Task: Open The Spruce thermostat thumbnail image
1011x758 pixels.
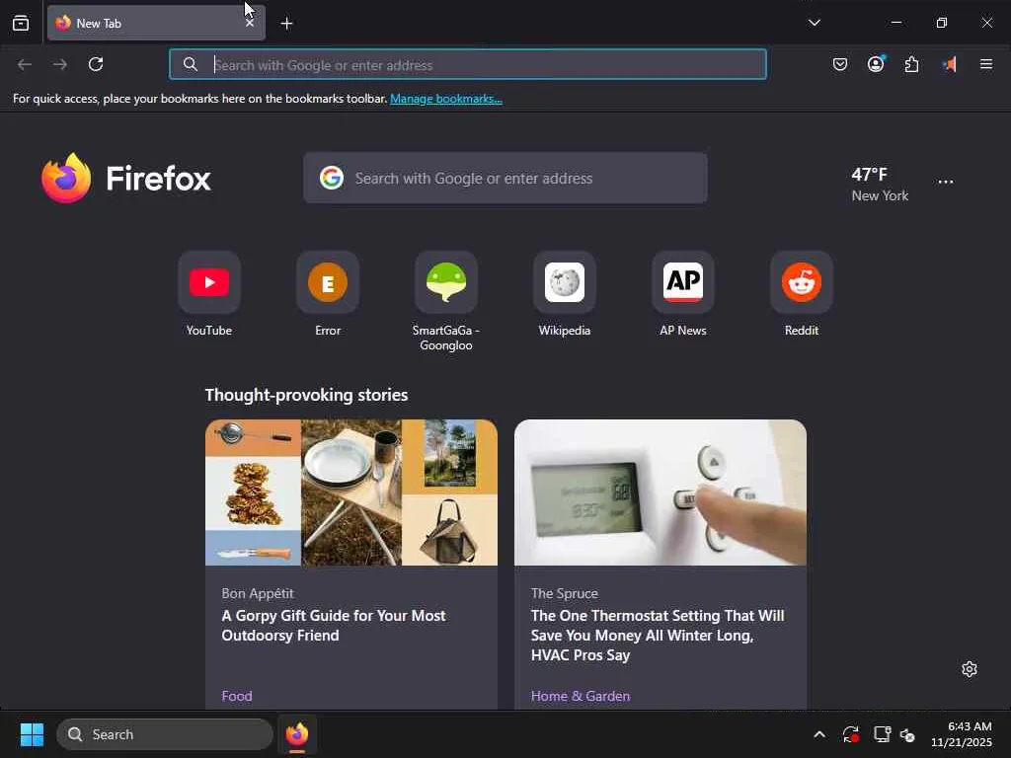Action: [661, 493]
